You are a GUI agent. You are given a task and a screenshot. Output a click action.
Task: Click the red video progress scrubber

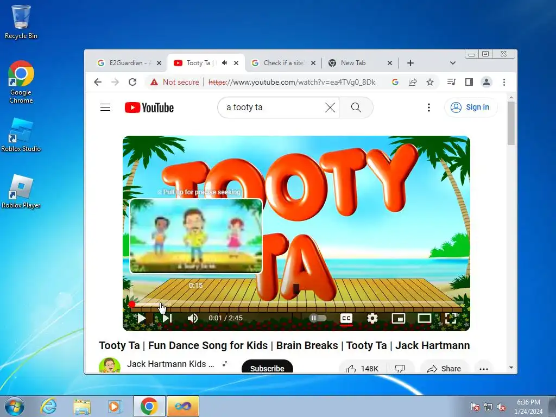click(132, 304)
